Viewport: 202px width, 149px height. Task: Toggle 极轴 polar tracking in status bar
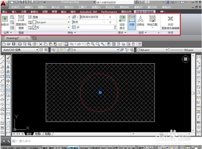click(64, 148)
